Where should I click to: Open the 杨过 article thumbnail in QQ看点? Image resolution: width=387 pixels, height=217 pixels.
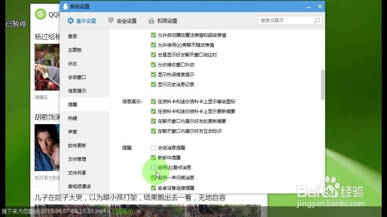47,67
